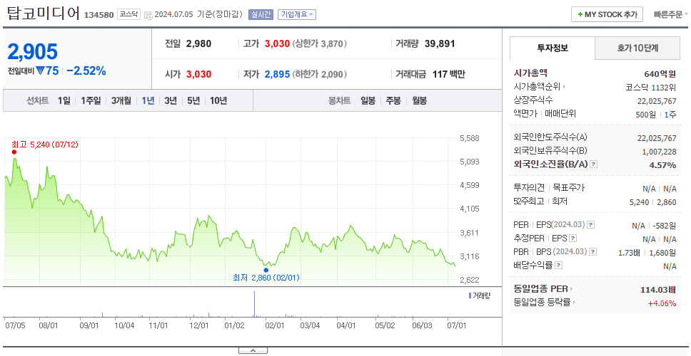Click the MY STOCK 추가 button

[x=607, y=14]
